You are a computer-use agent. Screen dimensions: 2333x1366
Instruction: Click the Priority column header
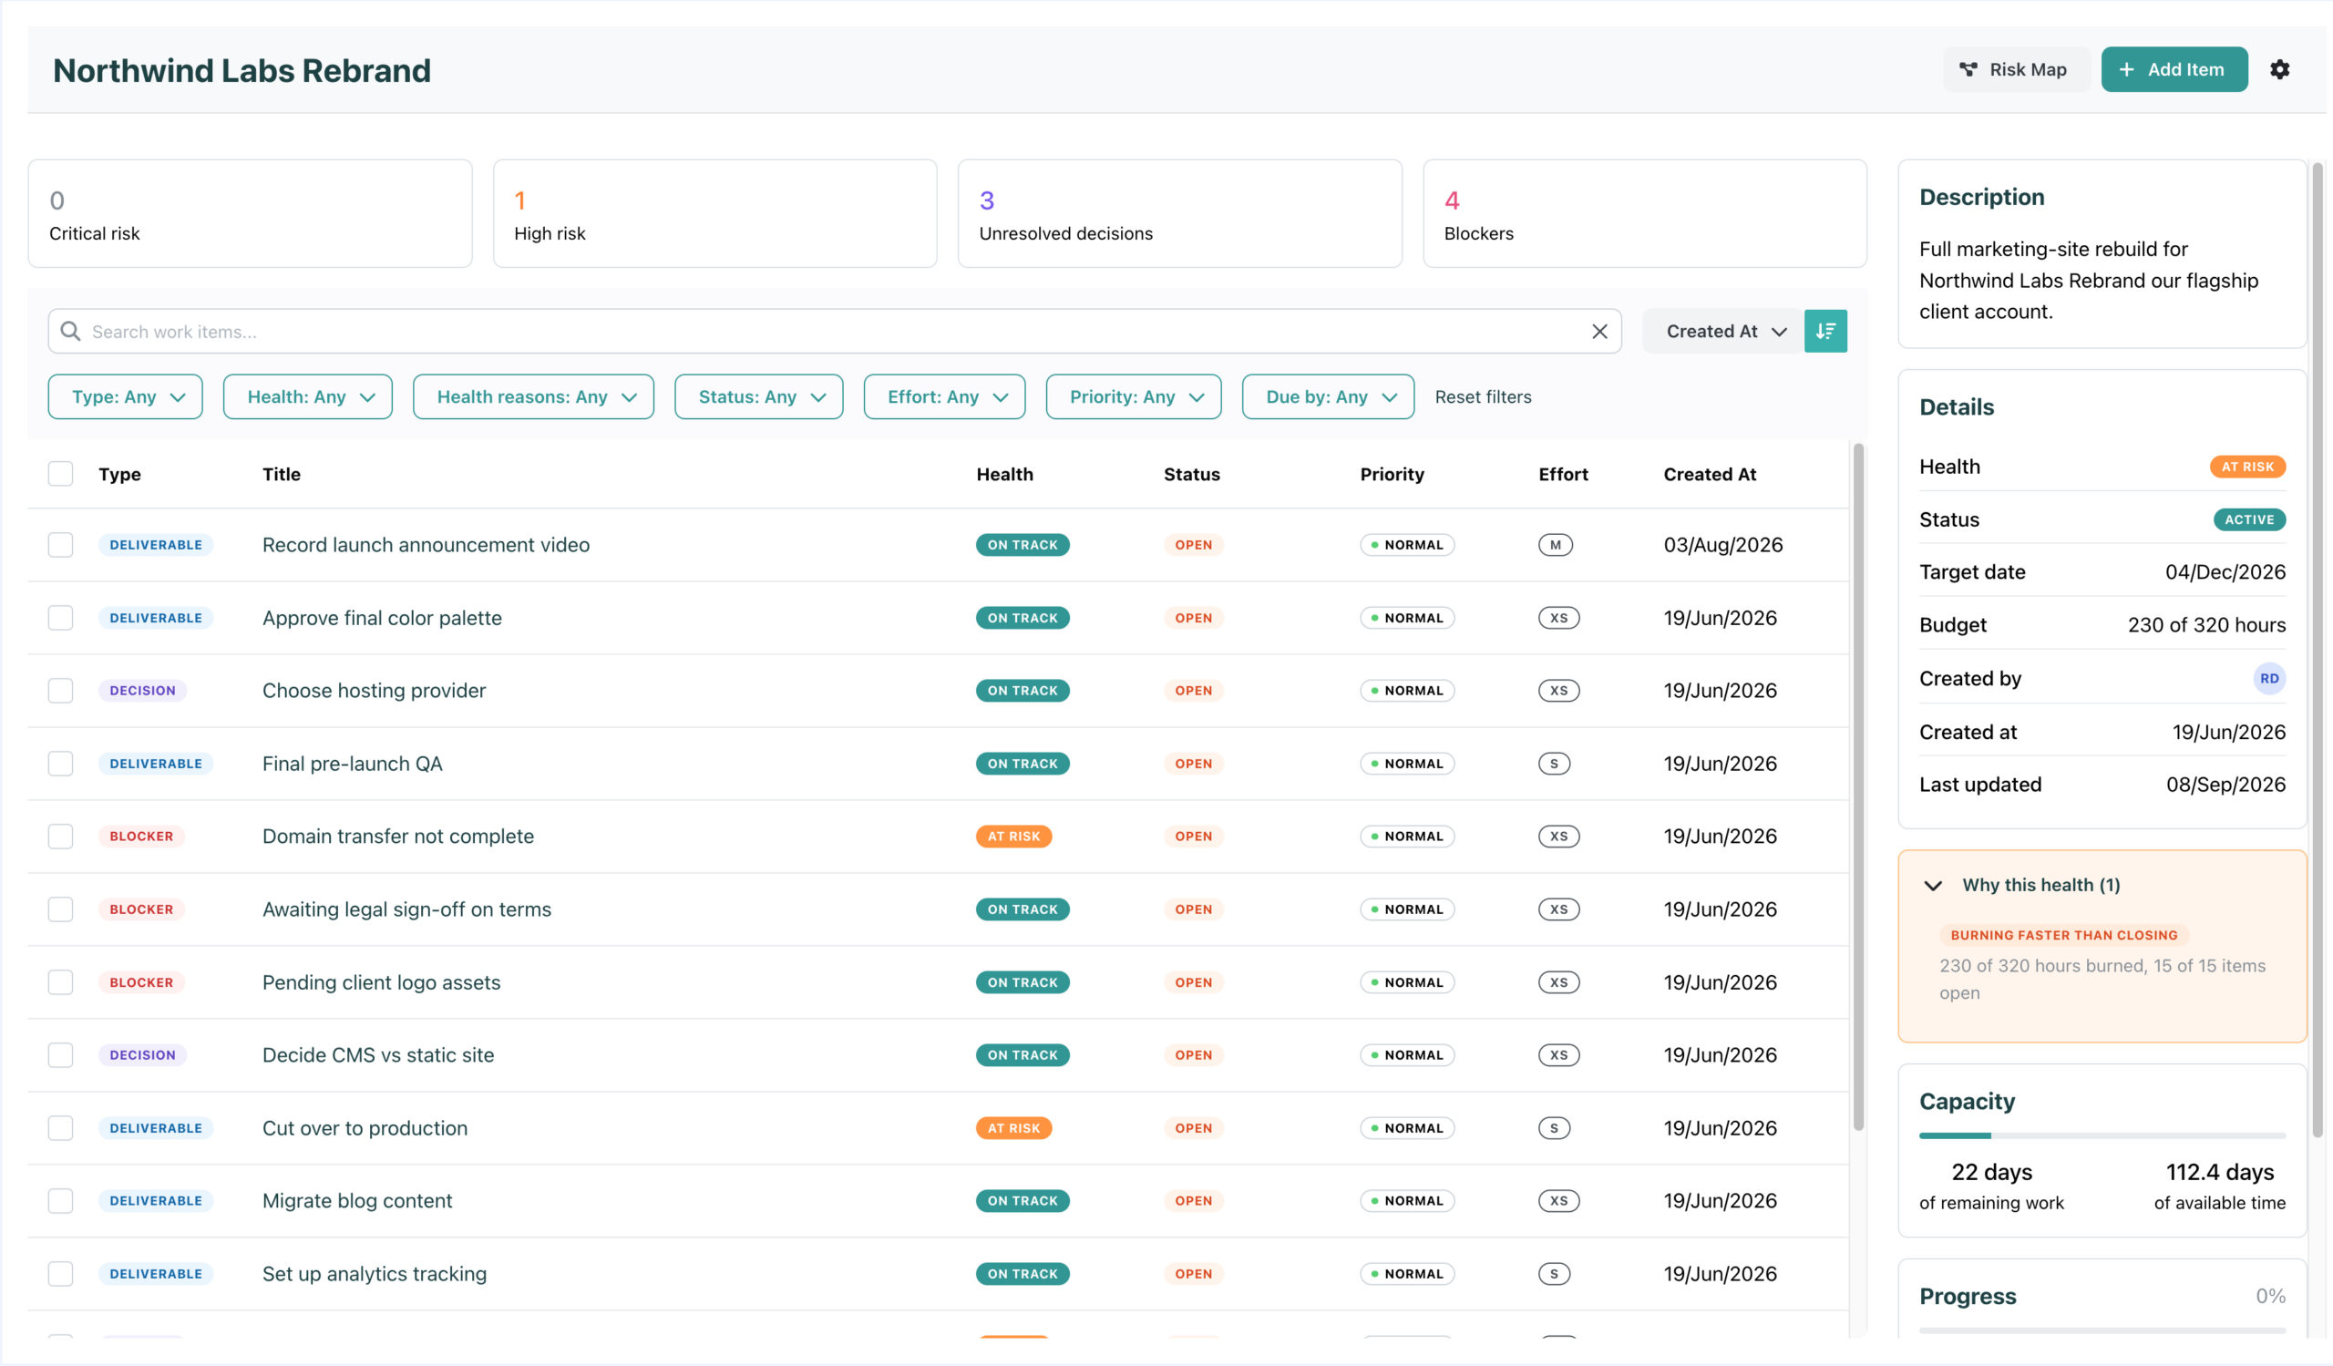click(x=1392, y=474)
